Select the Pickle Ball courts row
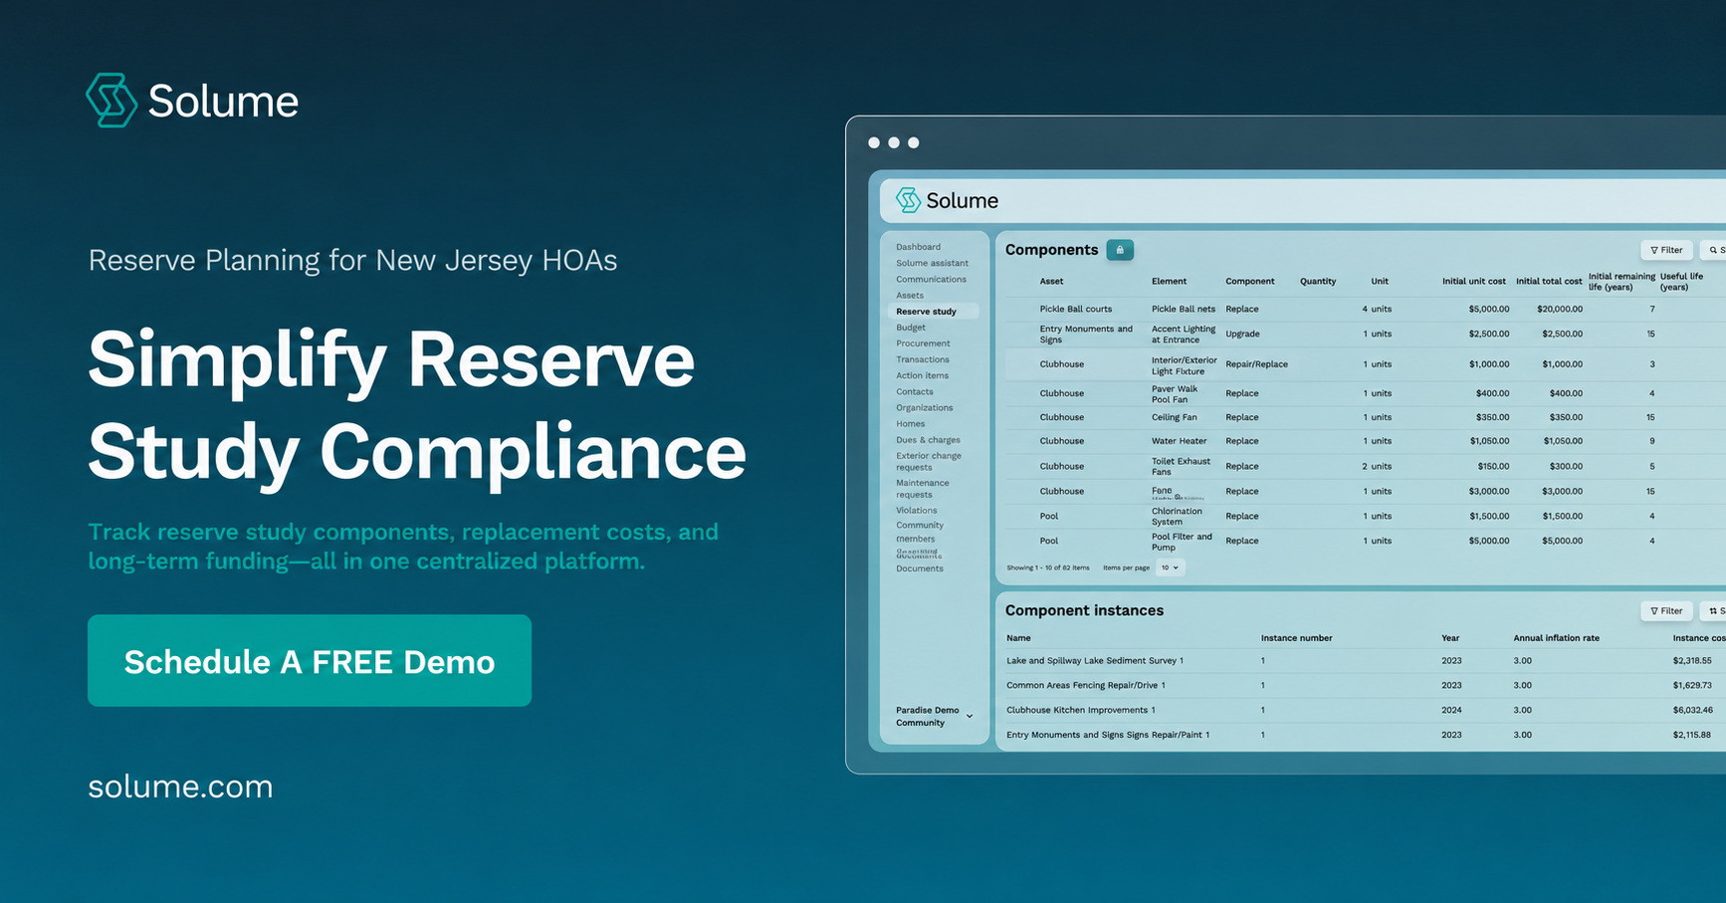Screen dimensions: 1726x903 (x=1364, y=309)
